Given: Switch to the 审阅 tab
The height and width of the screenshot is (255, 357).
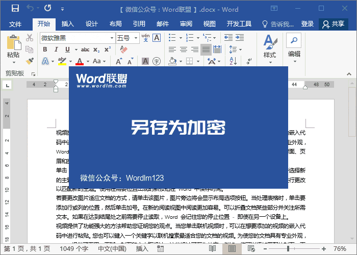Looking at the screenshot, I should point(186,24).
